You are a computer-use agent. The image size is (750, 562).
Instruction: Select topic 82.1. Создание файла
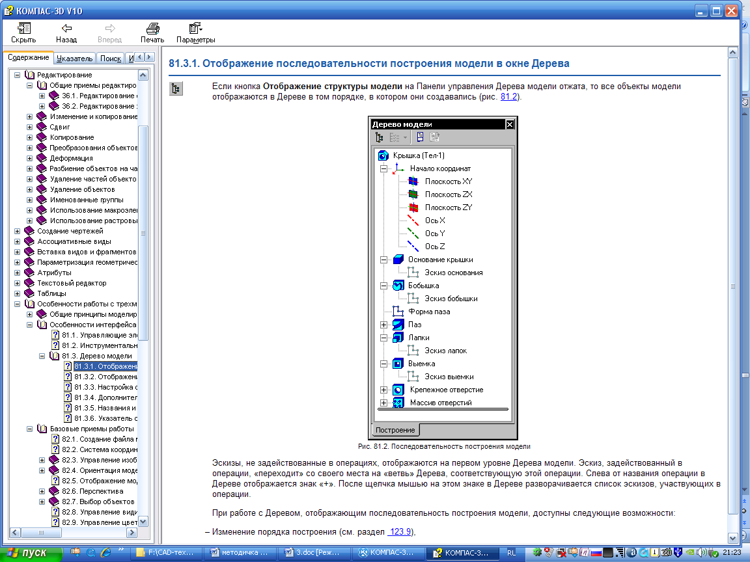(100, 439)
